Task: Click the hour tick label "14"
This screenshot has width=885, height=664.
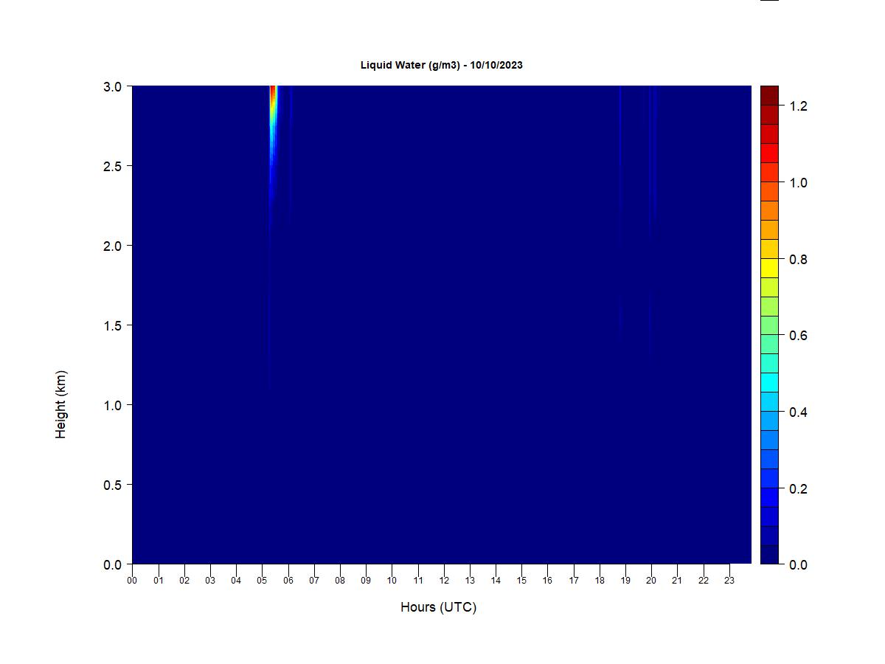Action: [496, 581]
